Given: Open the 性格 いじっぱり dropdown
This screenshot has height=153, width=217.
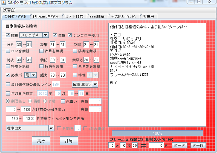Looking at the screenshot, I should click(34, 35).
